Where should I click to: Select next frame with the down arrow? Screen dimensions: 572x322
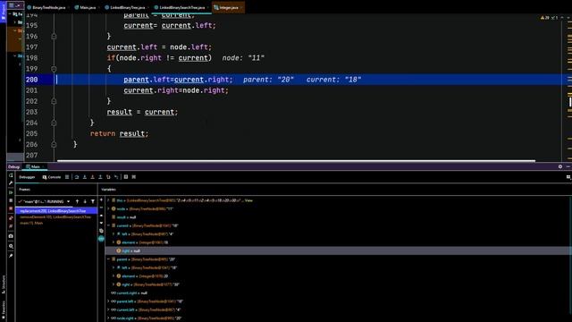click(85, 201)
